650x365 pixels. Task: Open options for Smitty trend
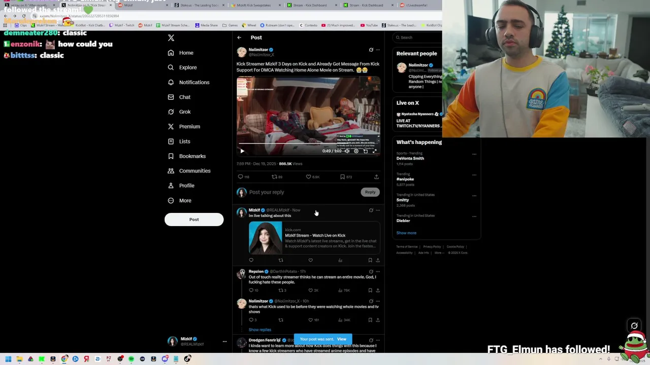pos(474,196)
